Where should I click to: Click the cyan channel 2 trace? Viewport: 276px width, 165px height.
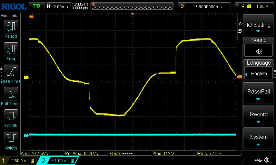132,135
